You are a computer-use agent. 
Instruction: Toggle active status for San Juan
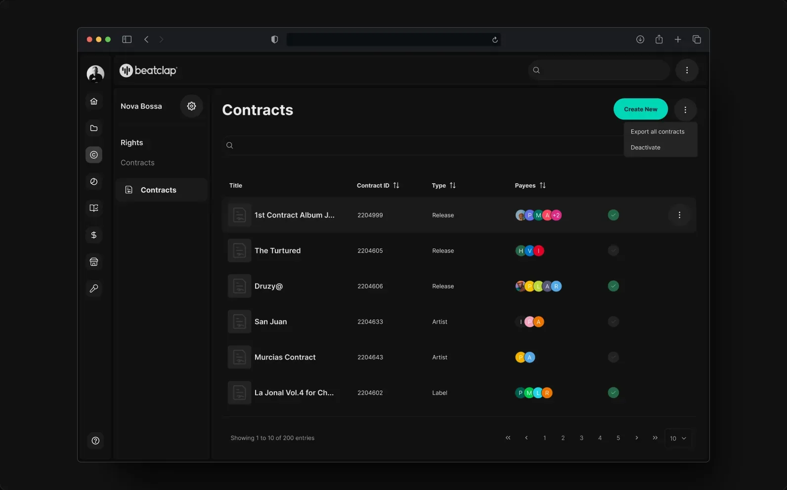click(x=613, y=322)
